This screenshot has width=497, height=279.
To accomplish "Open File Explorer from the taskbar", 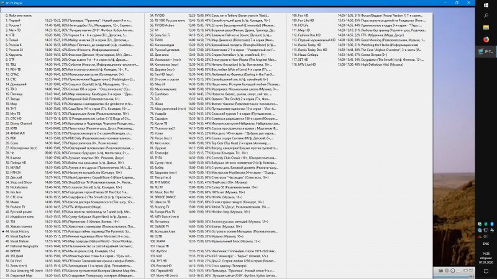I will point(486,27).
